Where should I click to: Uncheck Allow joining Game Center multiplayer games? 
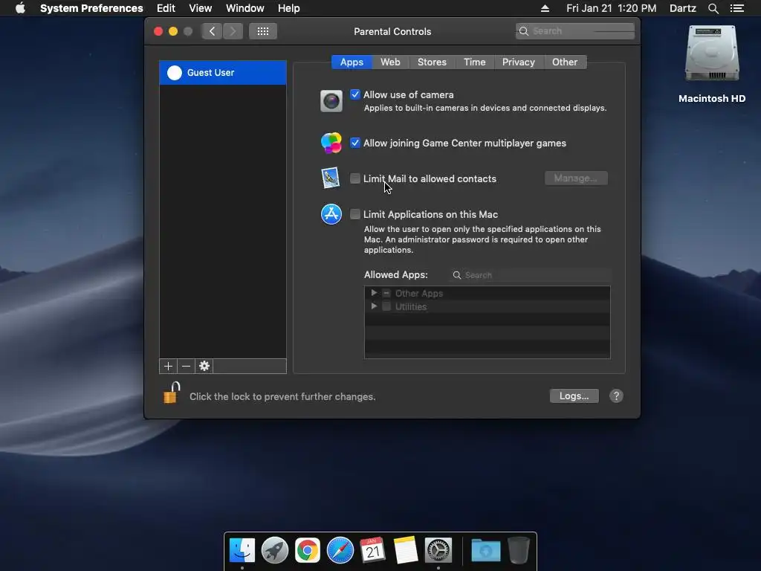(355, 143)
